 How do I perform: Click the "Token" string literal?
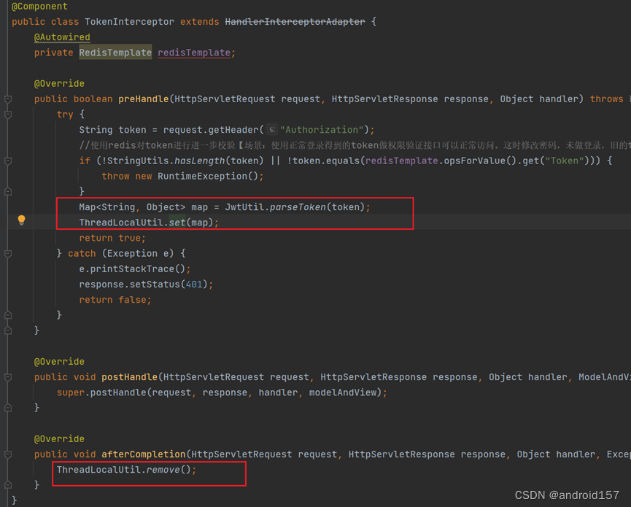point(564,160)
